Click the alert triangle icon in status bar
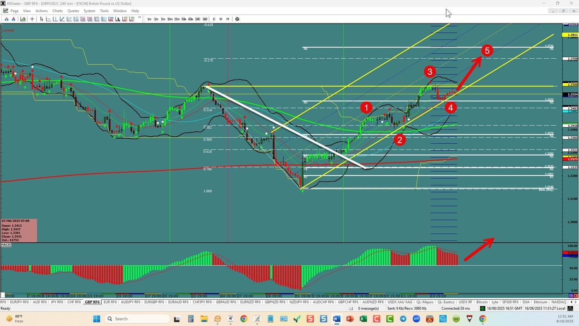This screenshot has height=326, width=579. coord(571,308)
